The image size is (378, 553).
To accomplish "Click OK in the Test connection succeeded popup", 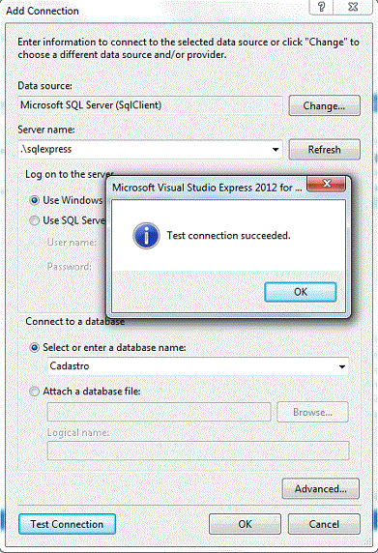I will (301, 292).
